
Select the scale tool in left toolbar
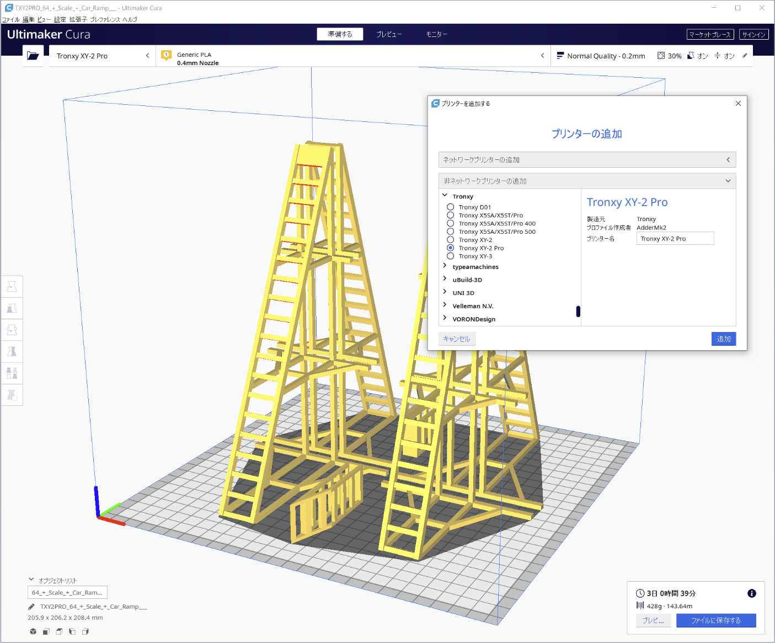[12, 308]
